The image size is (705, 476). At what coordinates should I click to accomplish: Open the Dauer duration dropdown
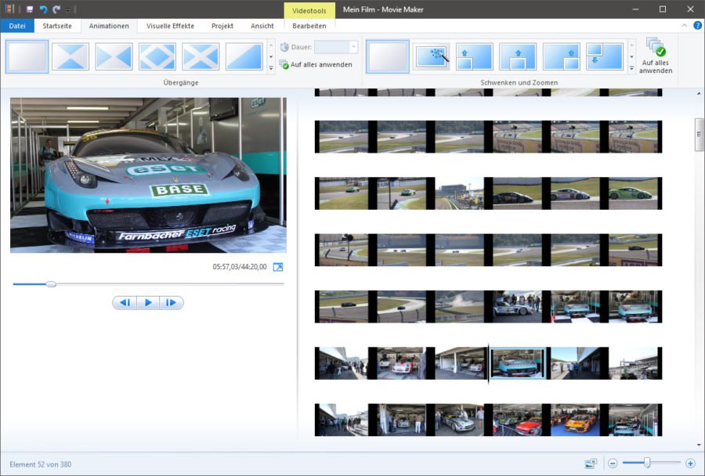353,47
